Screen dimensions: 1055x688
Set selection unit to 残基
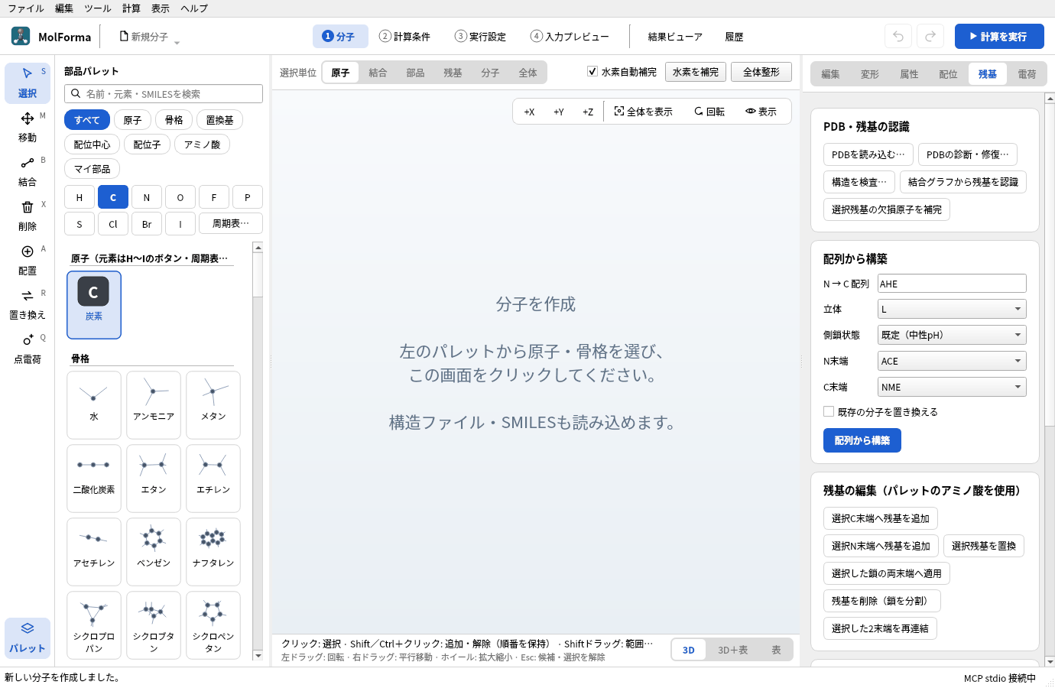(453, 73)
